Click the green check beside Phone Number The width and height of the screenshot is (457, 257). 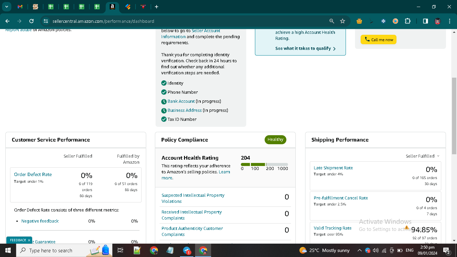click(x=164, y=92)
